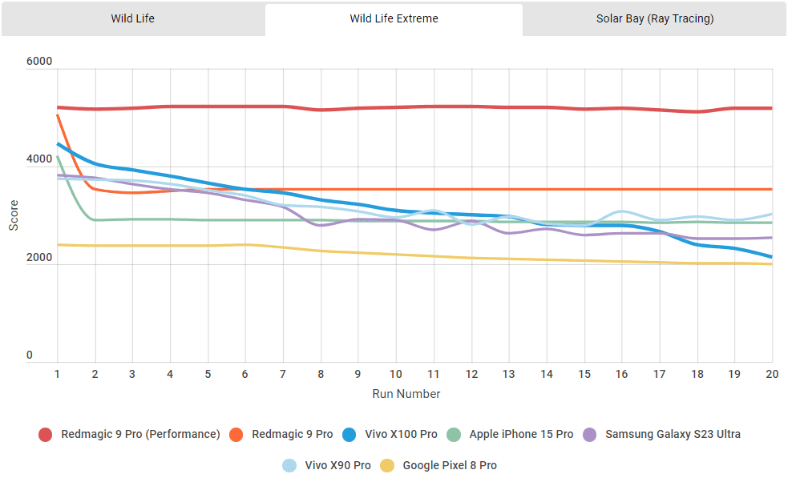Click the purple Samsung Galaxy S23 Ultra legend dot
This screenshot has width=788, height=482.
pyautogui.click(x=591, y=434)
